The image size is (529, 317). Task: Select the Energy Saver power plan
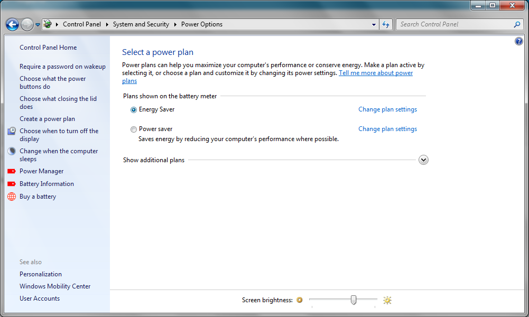[x=134, y=110]
